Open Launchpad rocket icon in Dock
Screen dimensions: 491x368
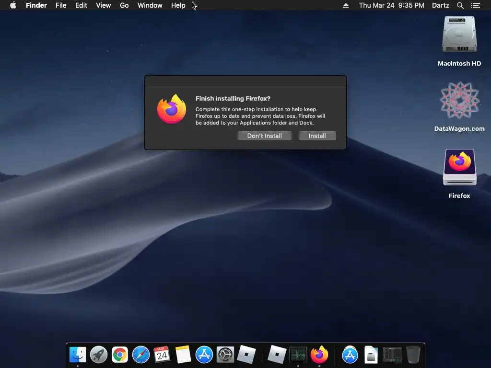point(99,355)
